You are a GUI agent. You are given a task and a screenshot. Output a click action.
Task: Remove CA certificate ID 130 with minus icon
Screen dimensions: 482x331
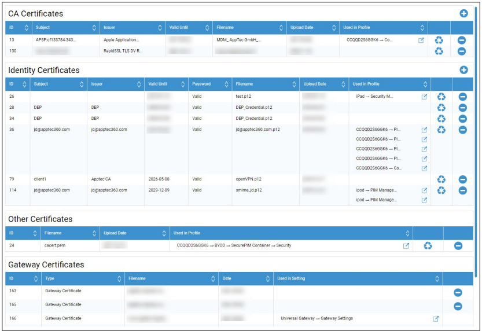click(462, 51)
